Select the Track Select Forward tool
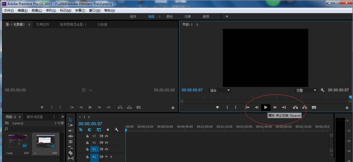 click(70, 125)
